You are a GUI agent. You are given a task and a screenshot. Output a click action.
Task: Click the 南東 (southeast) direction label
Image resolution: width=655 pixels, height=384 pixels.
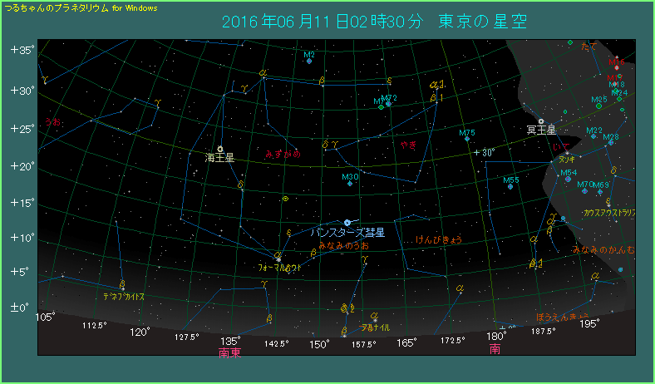tap(229, 352)
